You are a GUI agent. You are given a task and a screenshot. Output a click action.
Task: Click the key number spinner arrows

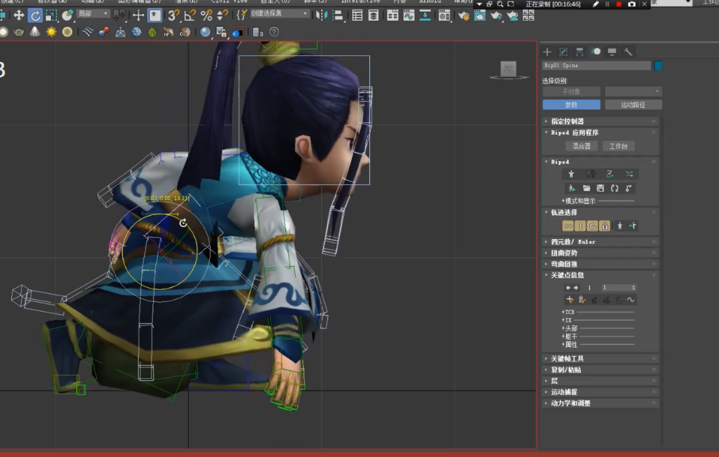633,288
